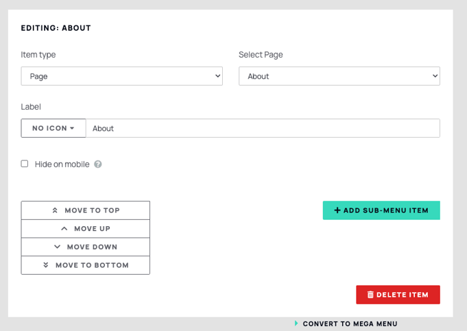467x331 pixels.
Task: Click the trash can icon on Delete Item
Action: click(x=370, y=295)
